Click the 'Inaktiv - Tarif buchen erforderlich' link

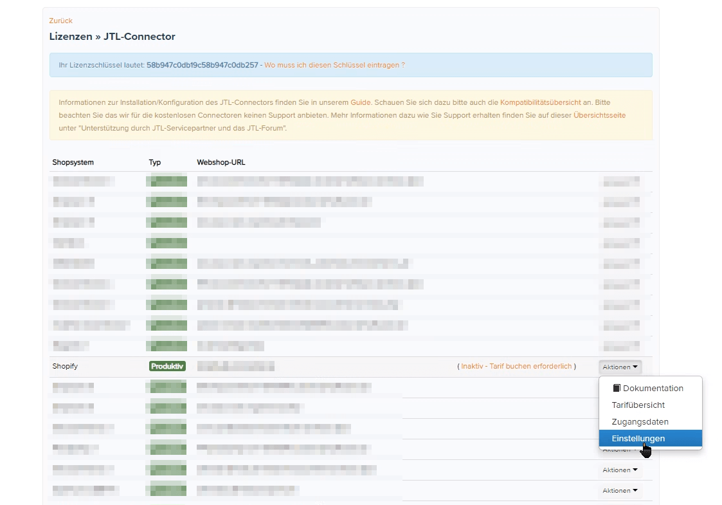516,366
